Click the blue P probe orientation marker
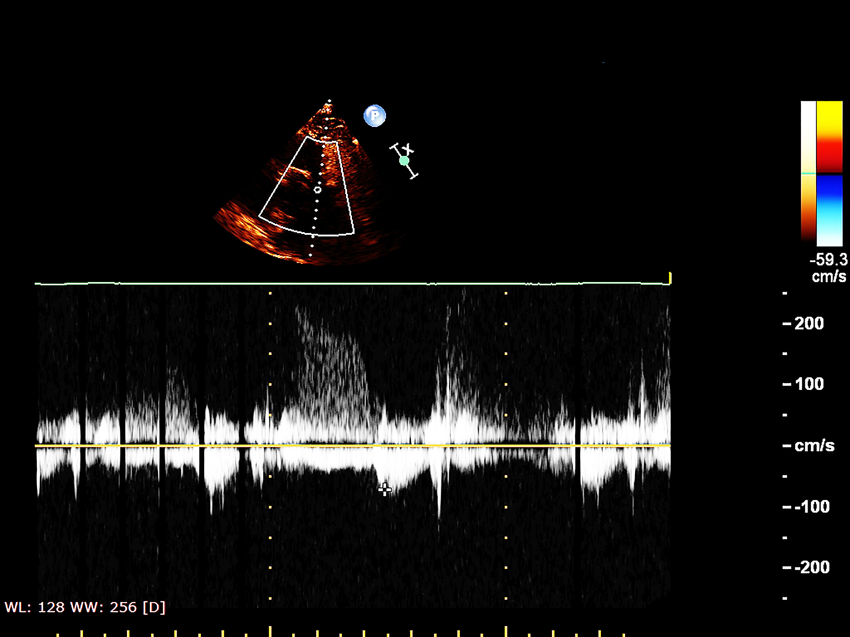Screen dimensions: 850x637 pyautogui.click(x=374, y=116)
